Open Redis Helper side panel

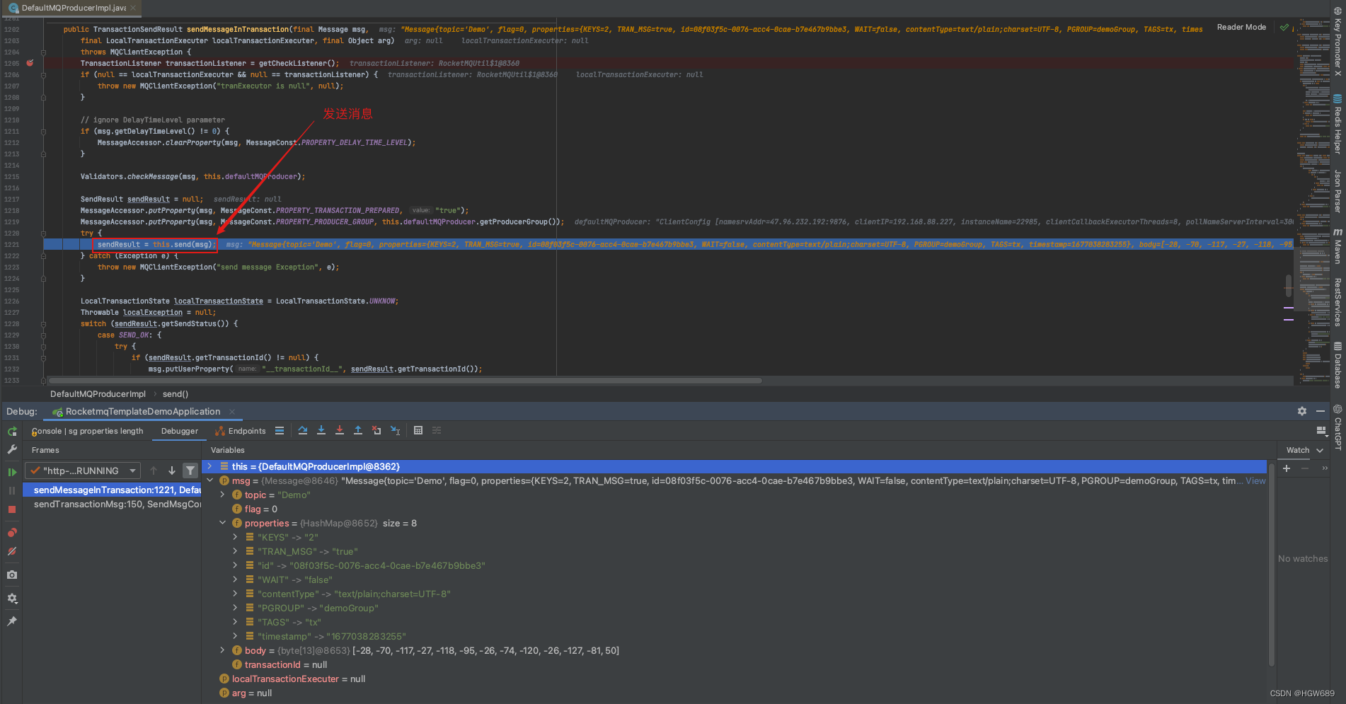[x=1338, y=125]
